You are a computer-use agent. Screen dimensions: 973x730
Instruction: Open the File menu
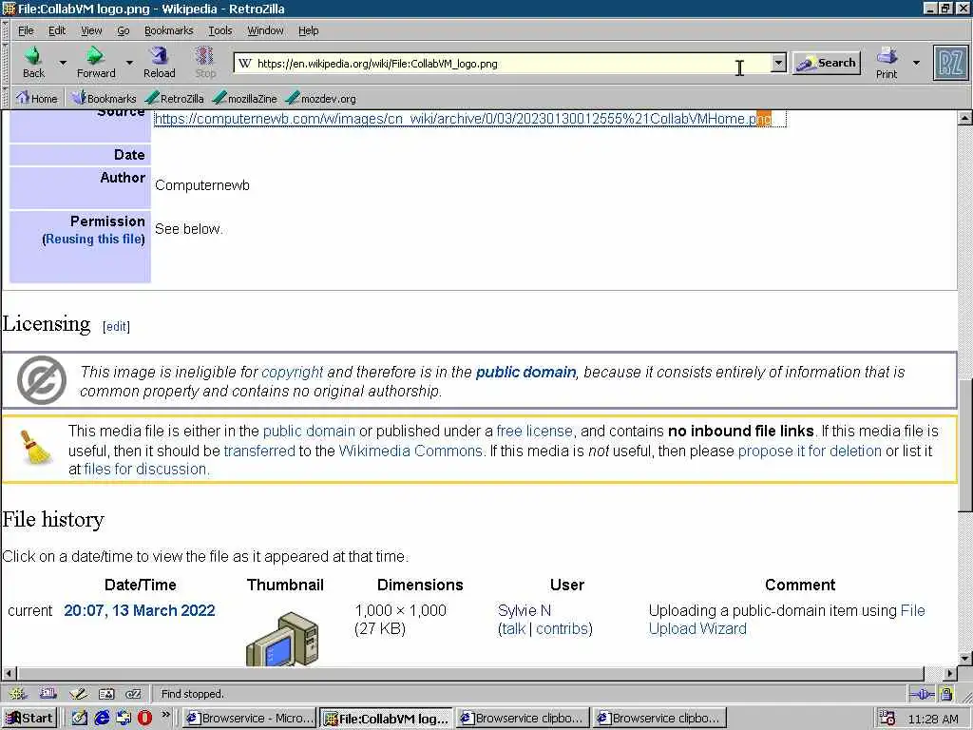point(26,30)
